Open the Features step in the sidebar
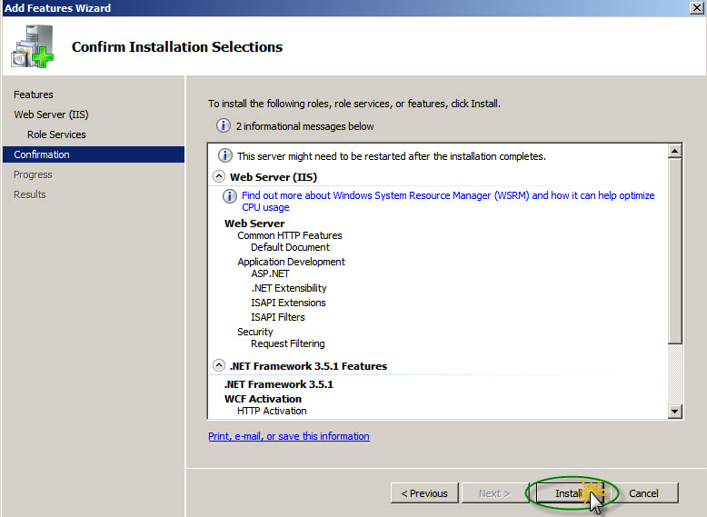707x517 pixels. [34, 94]
